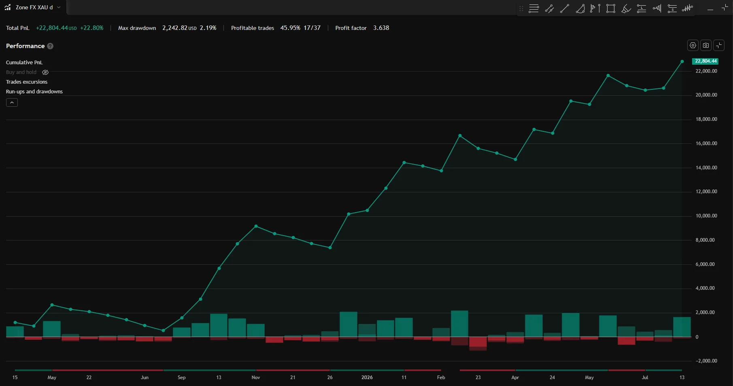Select the trend line tool

click(x=565, y=8)
